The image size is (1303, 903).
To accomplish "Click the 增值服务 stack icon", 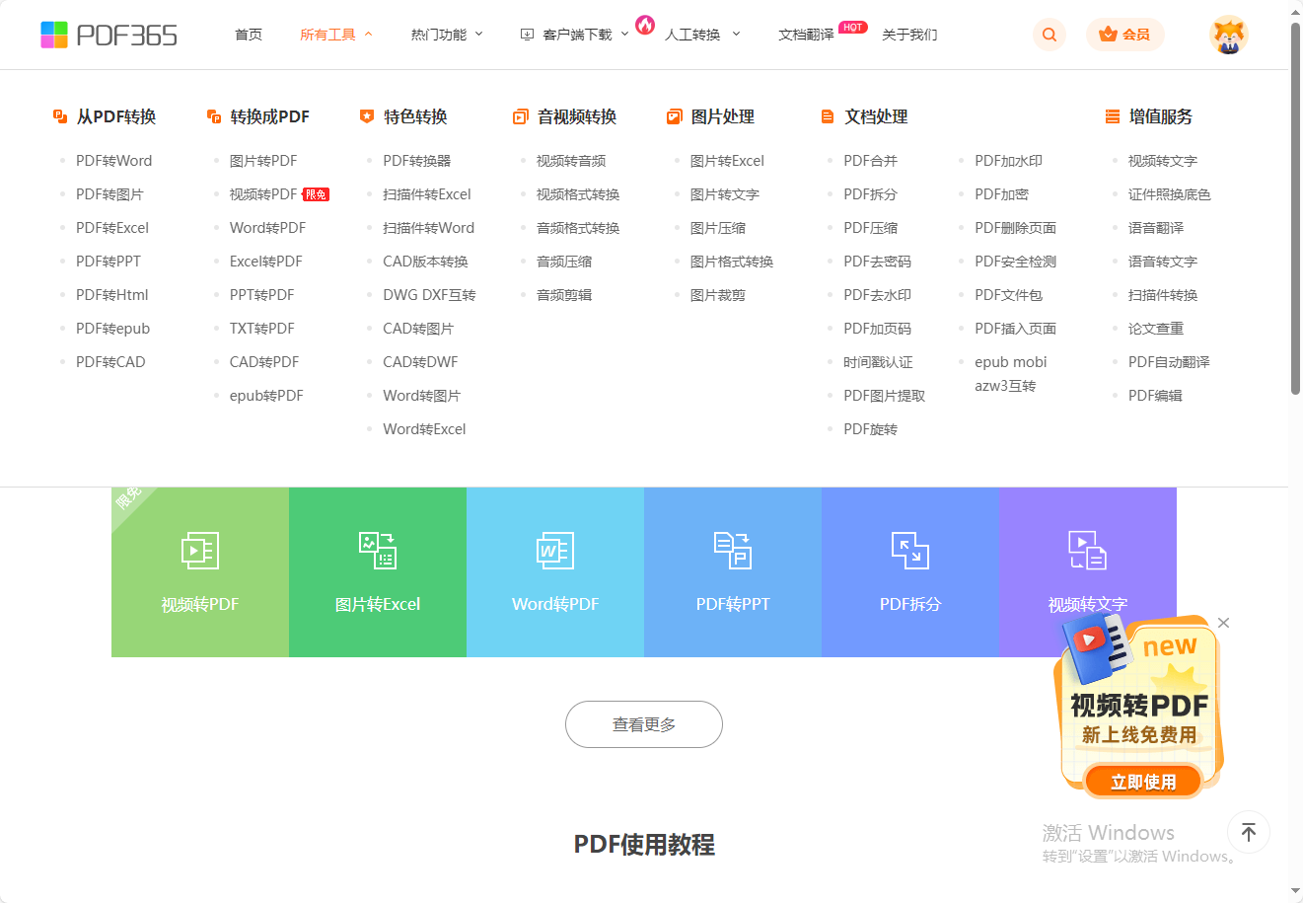I will (x=1113, y=116).
